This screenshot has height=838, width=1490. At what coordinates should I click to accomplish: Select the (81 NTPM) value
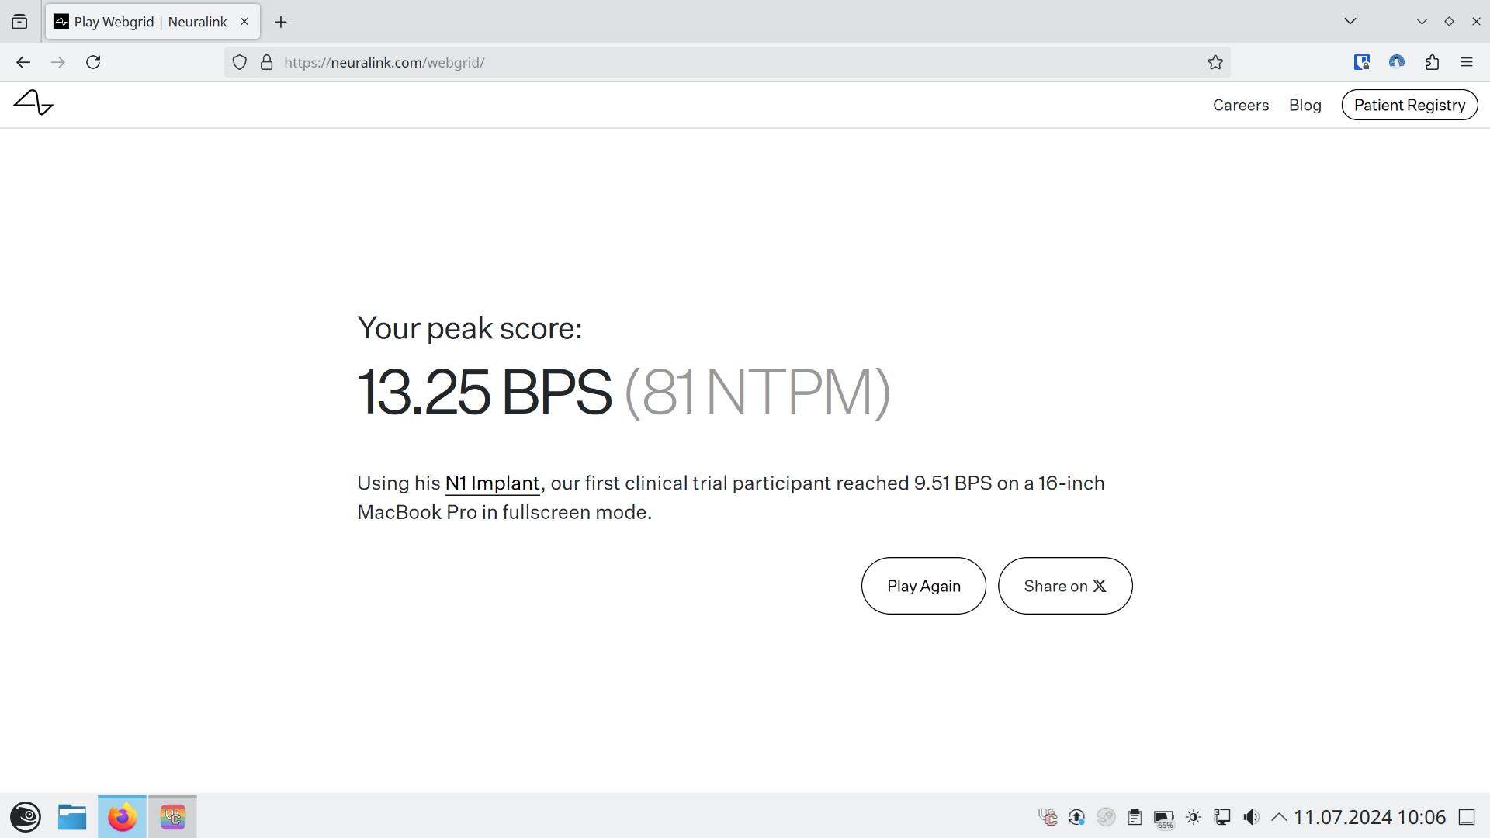point(757,392)
